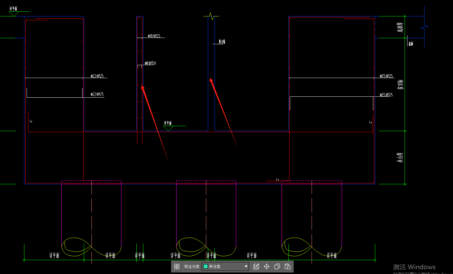Select the vertical 按实际 dimension text
The height and width of the screenshot is (274, 453).
pyautogui.click(x=400, y=85)
